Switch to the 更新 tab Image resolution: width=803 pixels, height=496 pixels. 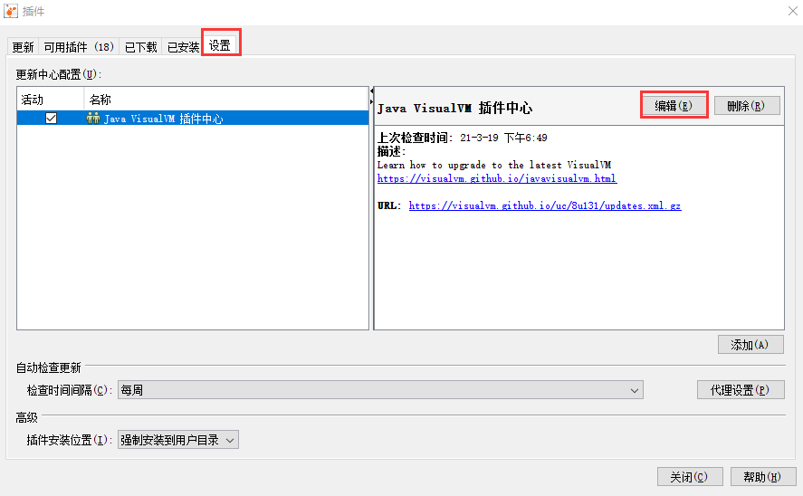pyautogui.click(x=23, y=47)
